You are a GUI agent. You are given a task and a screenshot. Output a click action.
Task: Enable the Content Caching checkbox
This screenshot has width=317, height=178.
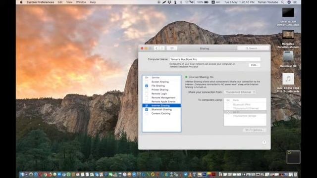click(147, 113)
